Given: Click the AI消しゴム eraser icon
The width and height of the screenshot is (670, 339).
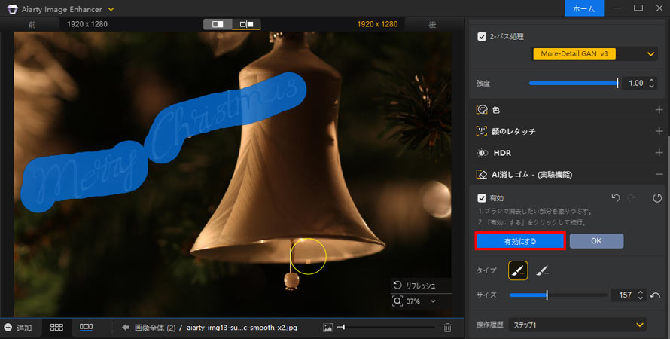Looking at the screenshot, I should [482, 174].
